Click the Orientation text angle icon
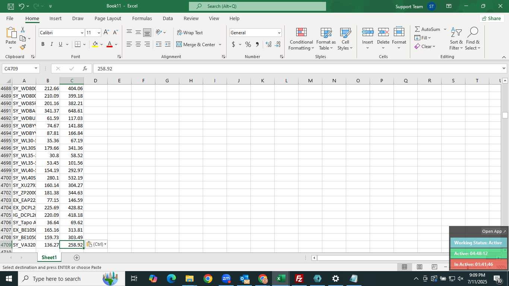The height and width of the screenshot is (286, 509). (159, 32)
